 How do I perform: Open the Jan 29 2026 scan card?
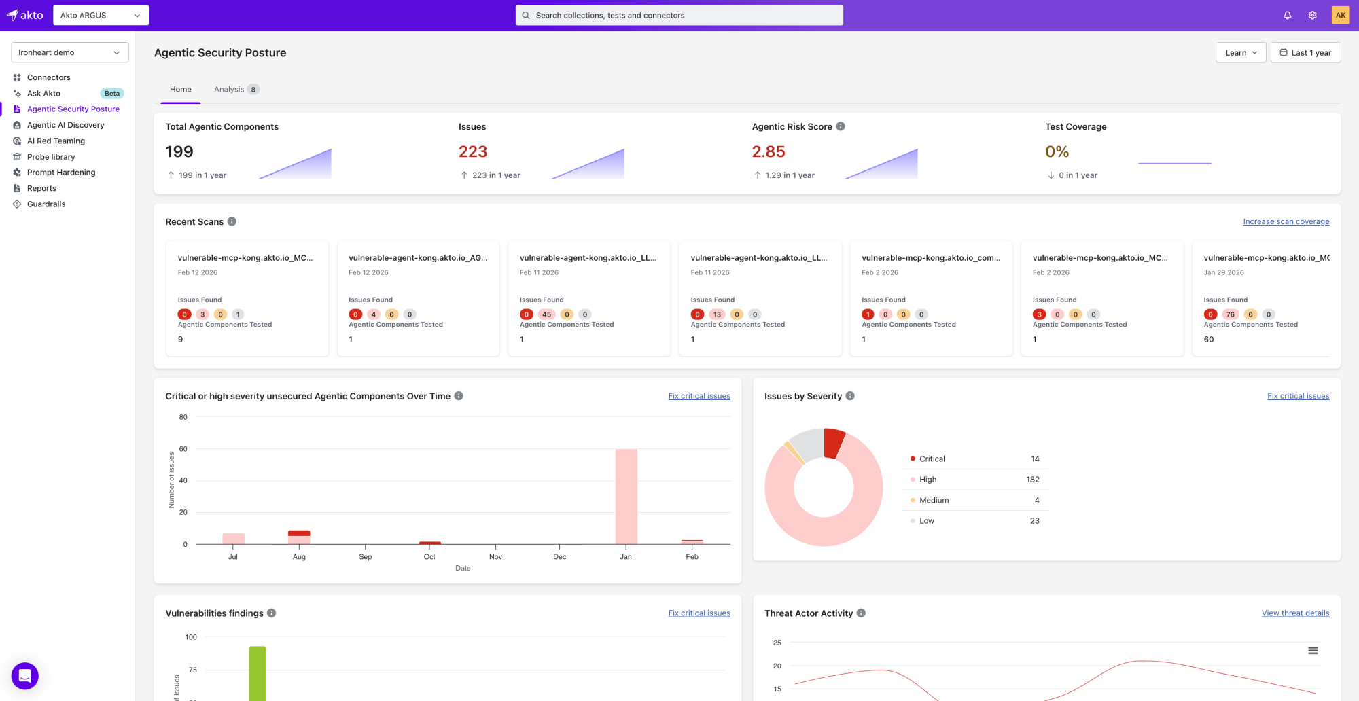pos(1261,298)
